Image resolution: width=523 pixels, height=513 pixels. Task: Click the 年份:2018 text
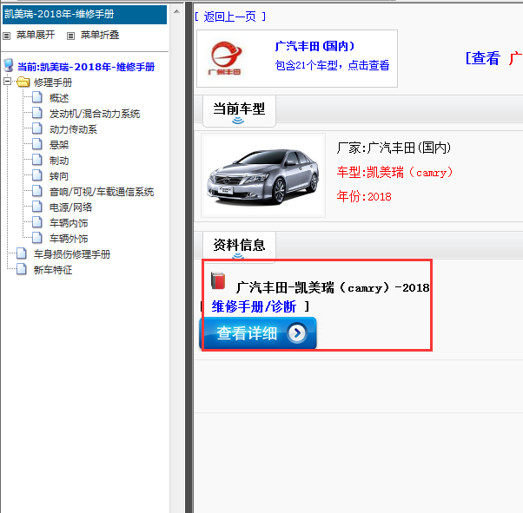[364, 196]
